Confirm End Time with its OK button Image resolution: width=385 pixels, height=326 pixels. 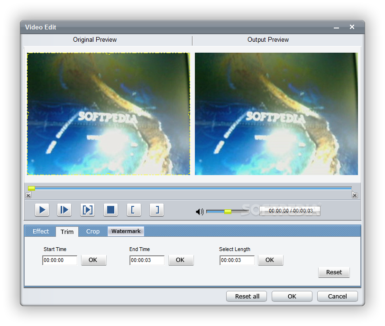pos(181,260)
